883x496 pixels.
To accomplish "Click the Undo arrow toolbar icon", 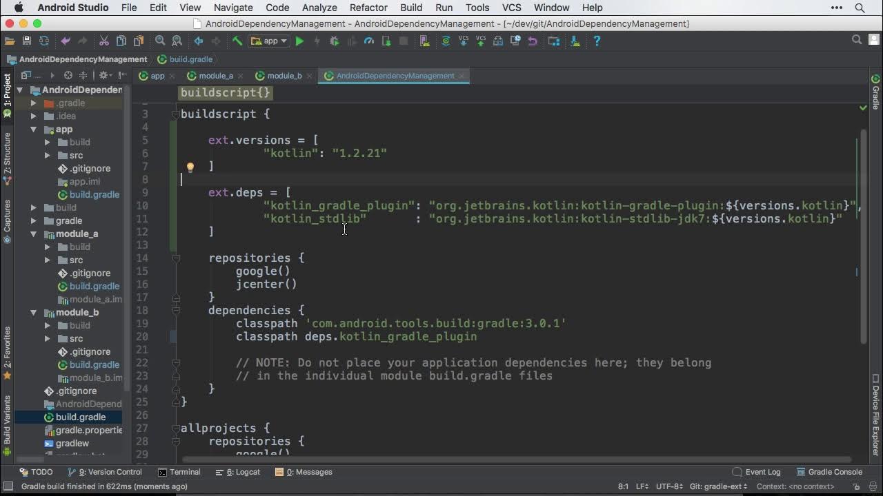I will [x=66, y=41].
